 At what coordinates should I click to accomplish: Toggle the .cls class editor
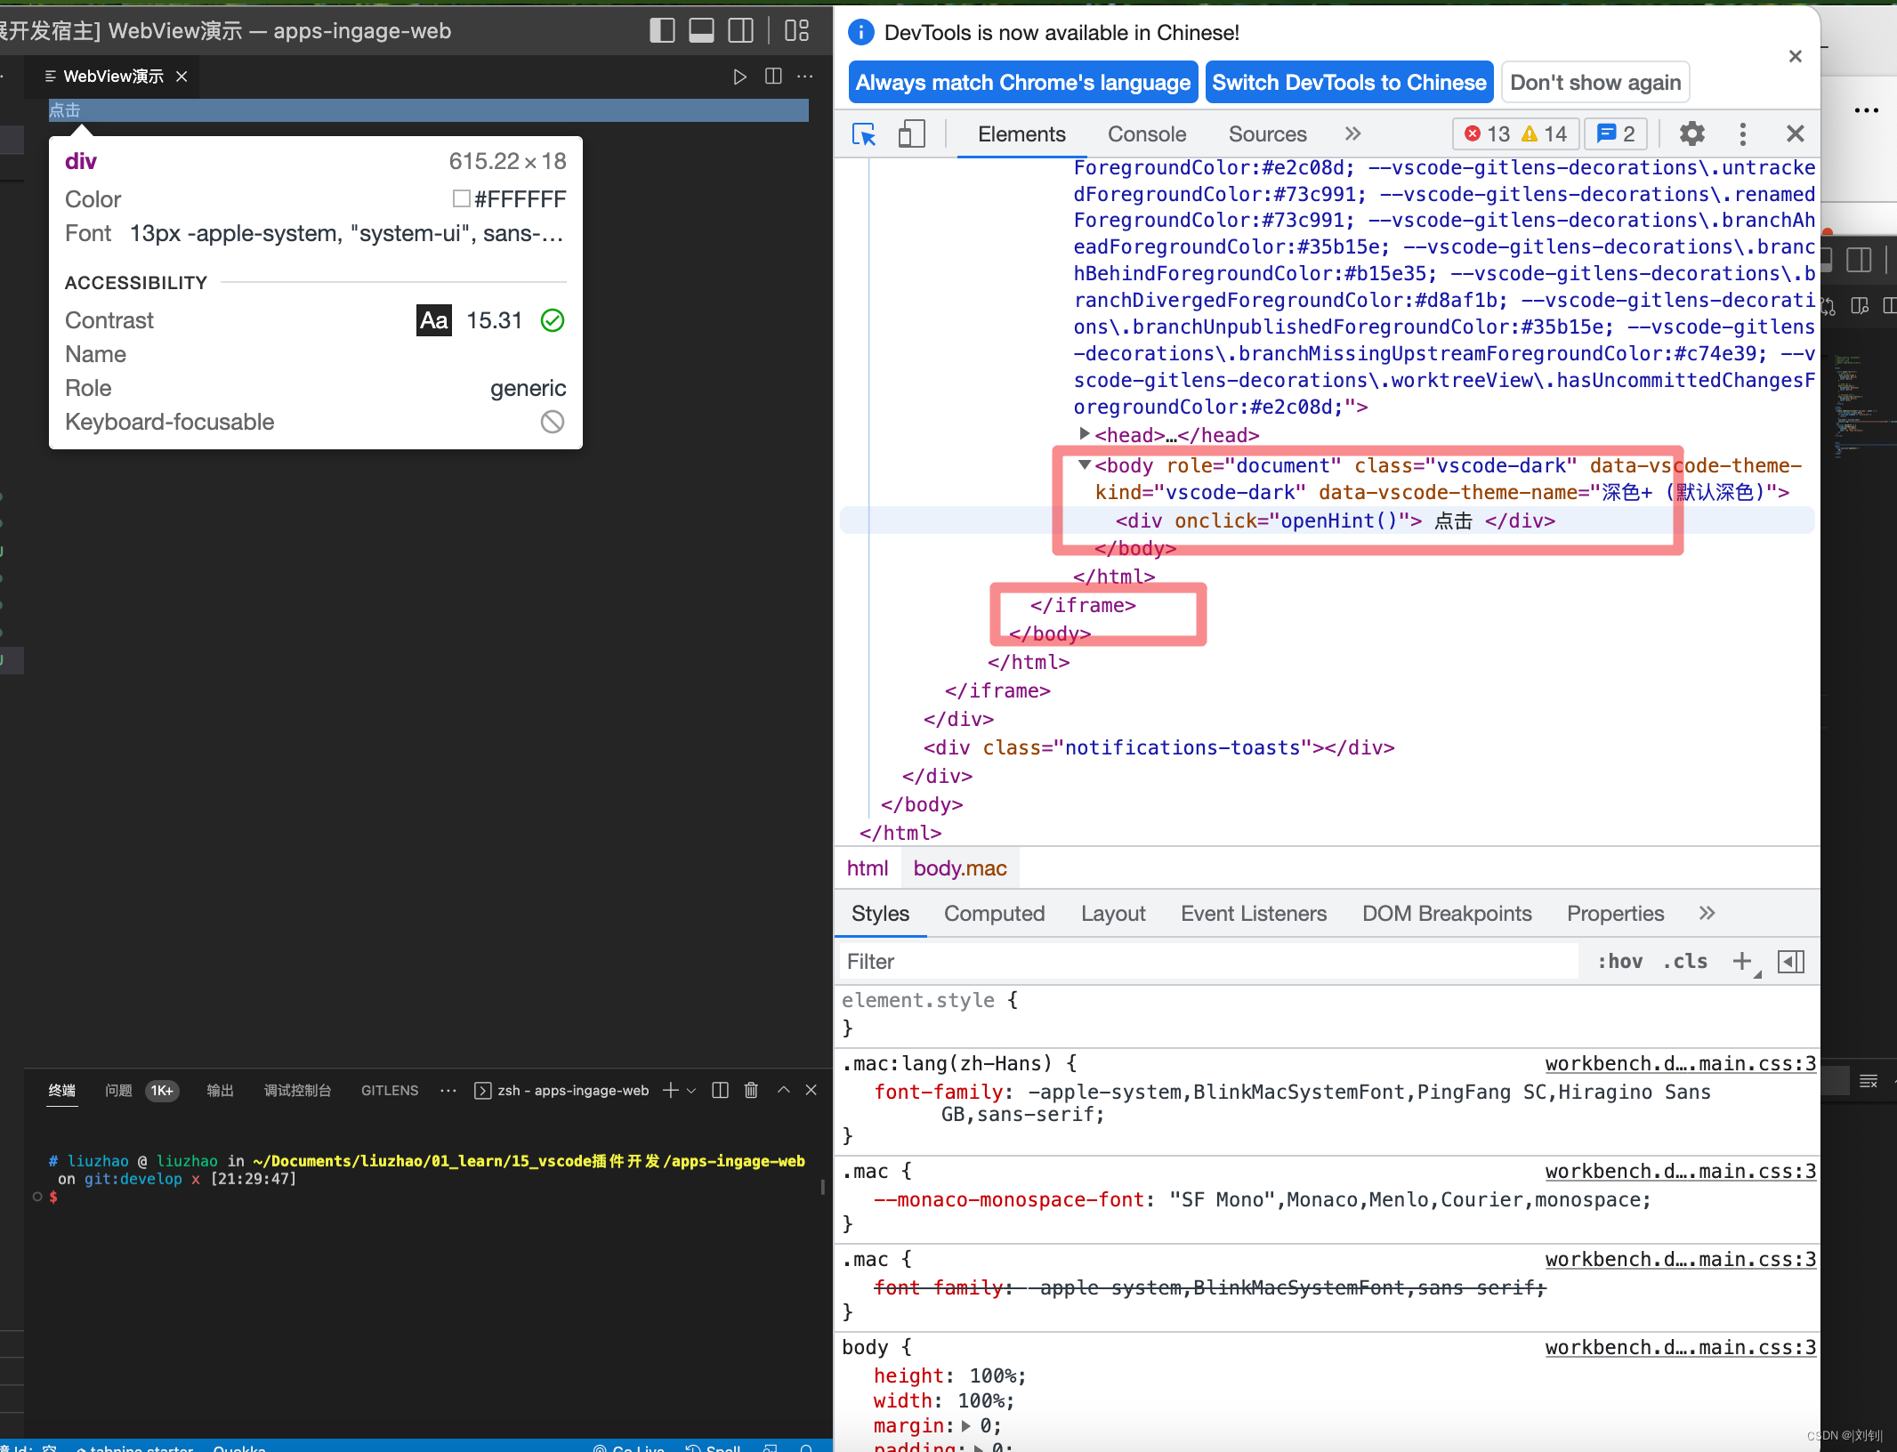click(1684, 961)
